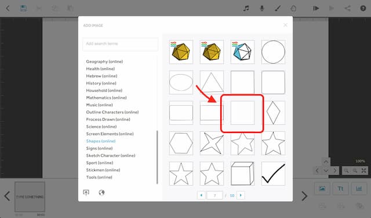Viewport: 371px width, 218px height.
Task: Go to the previous page of images
Action: [x=201, y=195]
